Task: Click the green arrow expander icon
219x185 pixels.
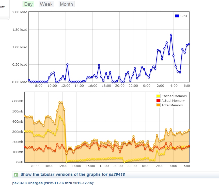Action: [16, 175]
